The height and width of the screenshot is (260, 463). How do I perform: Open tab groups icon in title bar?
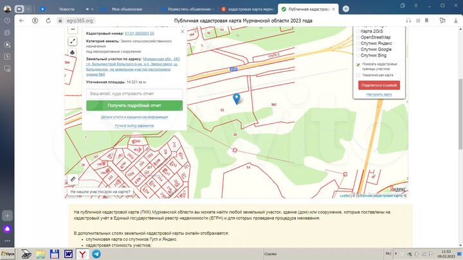(x=403, y=6)
